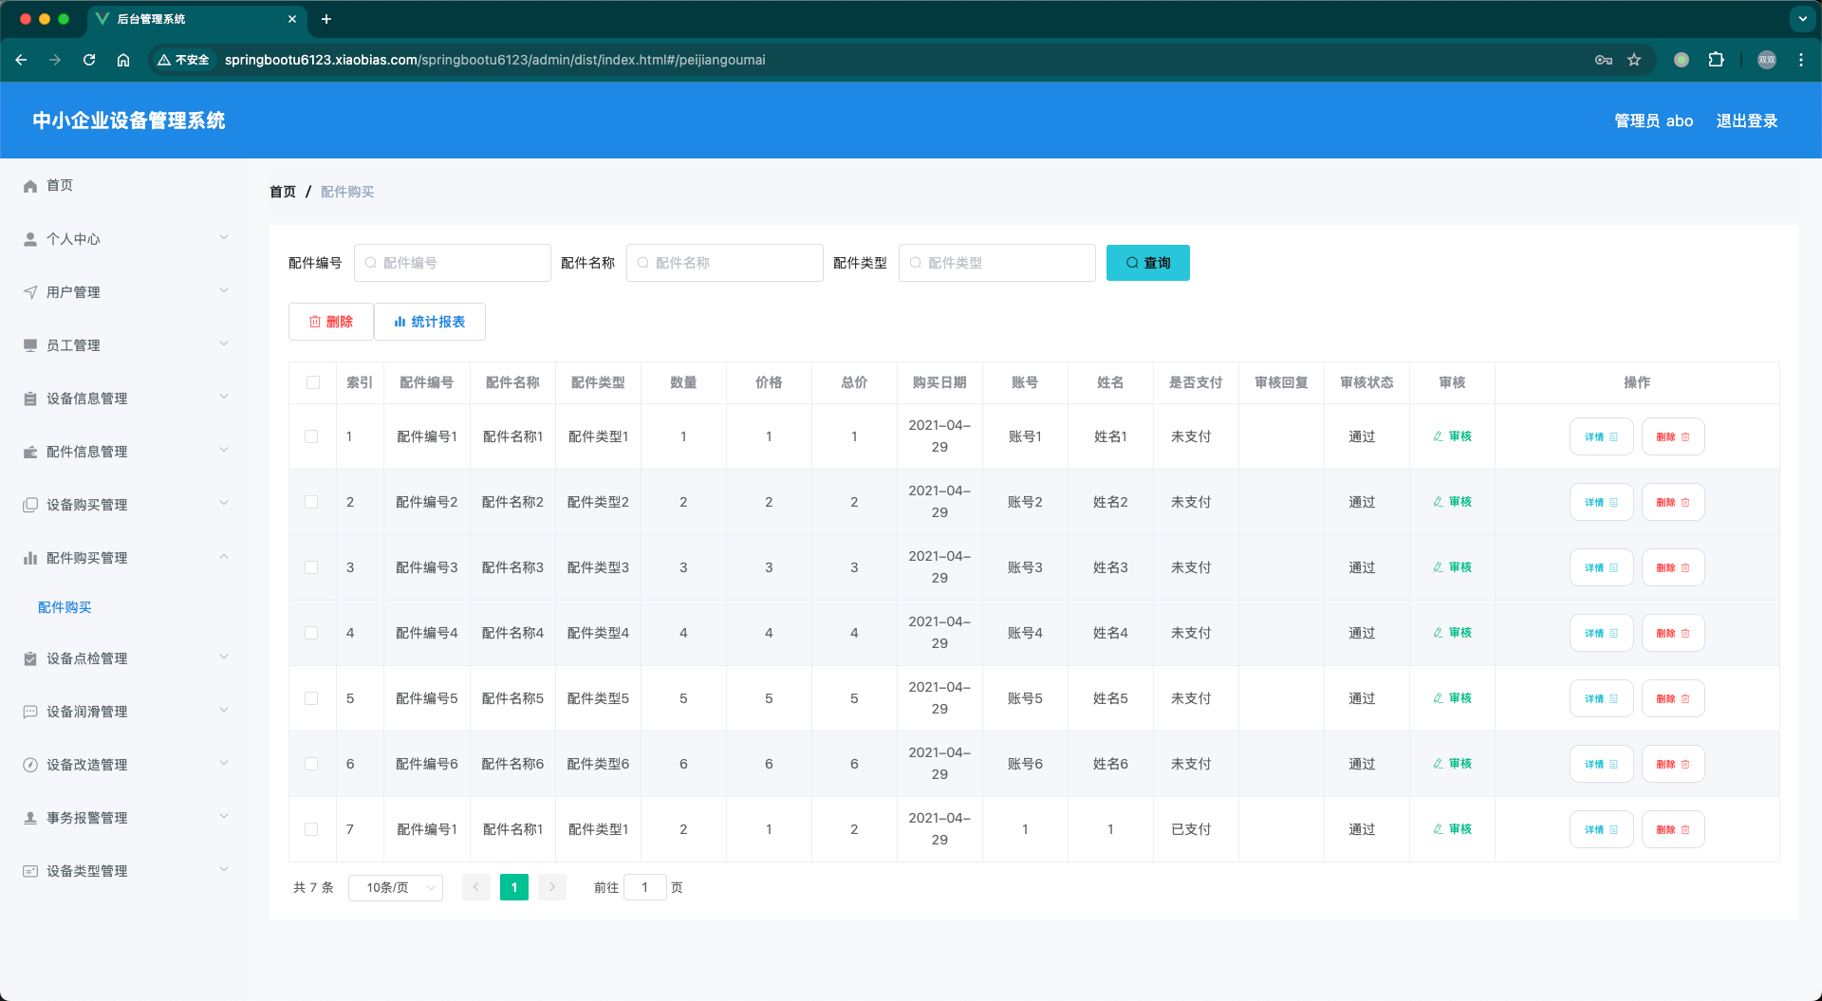
Task: Open the 设备改造管理 menu
Action: pyautogui.click(x=123, y=765)
